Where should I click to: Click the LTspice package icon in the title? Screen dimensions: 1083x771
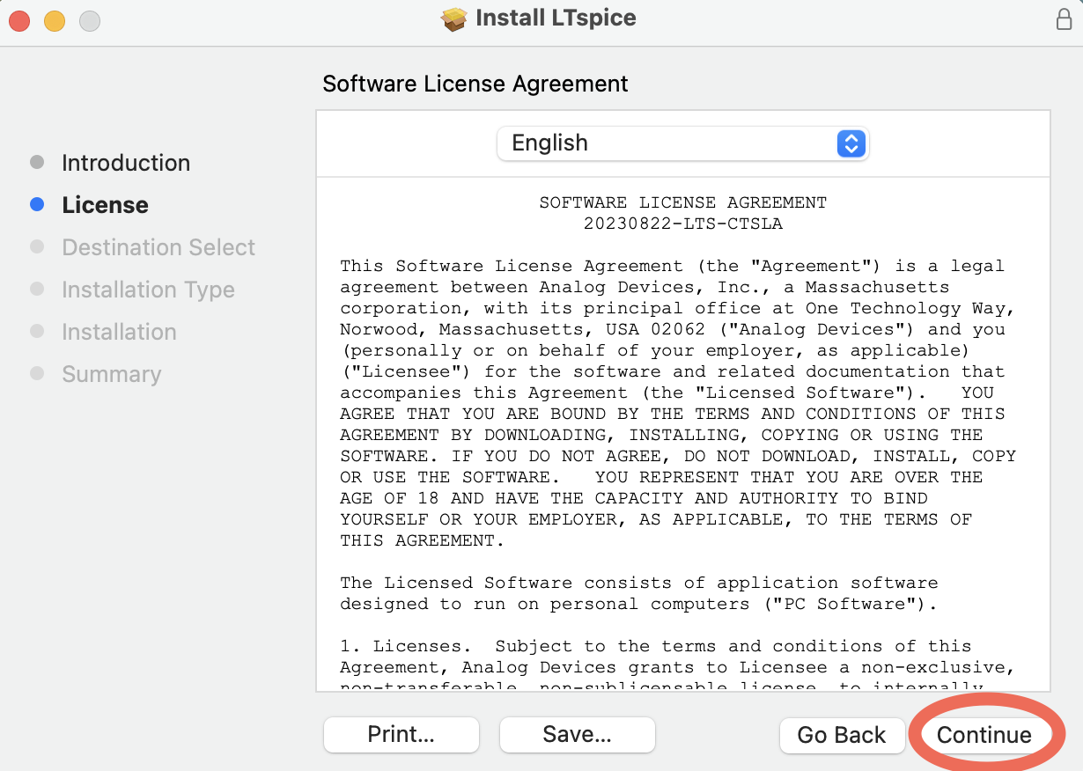point(454,19)
